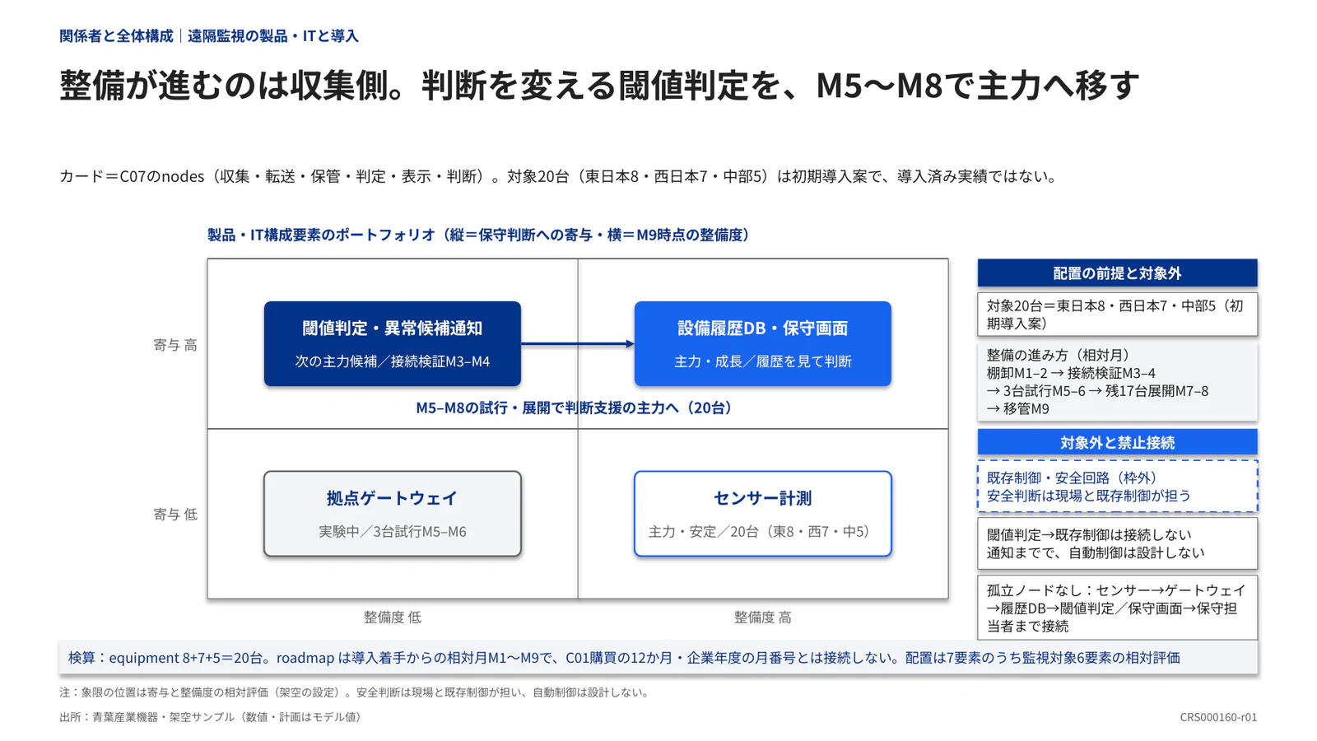Click the box starting '孤立ノードなし'
This screenshot has height=741, width=1317.
pyautogui.click(x=1118, y=608)
